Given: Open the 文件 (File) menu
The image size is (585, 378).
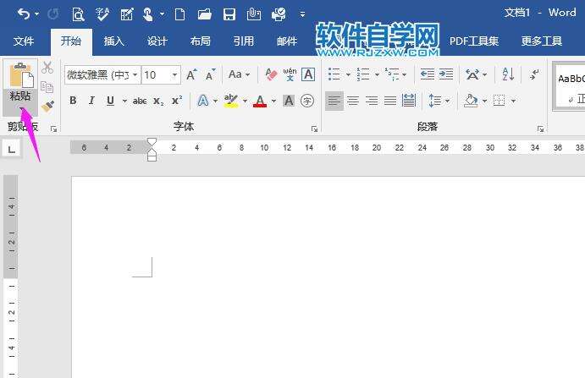Looking at the screenshot, I should 24,41.
